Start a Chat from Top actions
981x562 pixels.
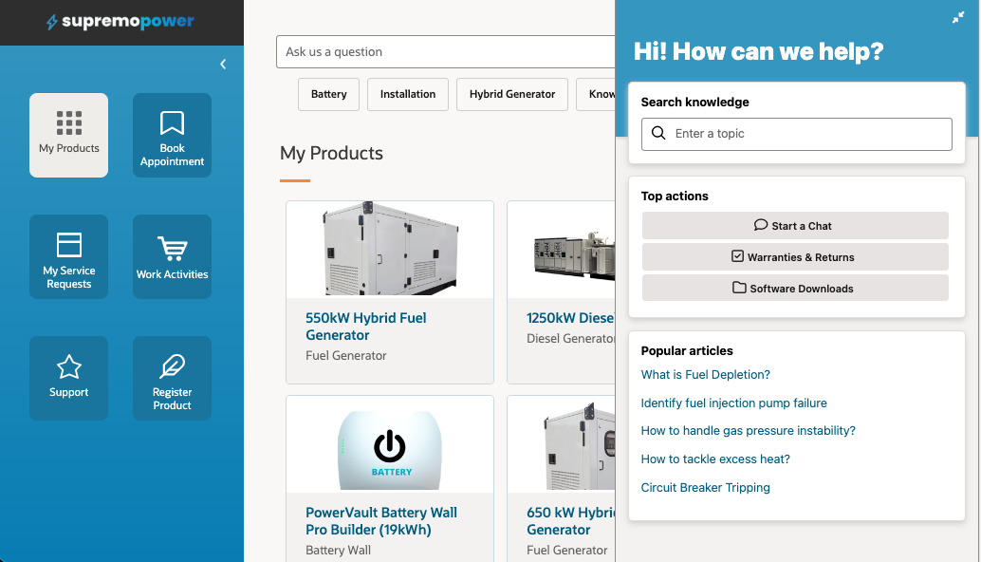(795, 225)
